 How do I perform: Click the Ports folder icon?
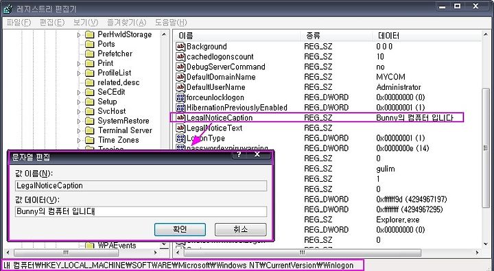click(x=90, y=44)
